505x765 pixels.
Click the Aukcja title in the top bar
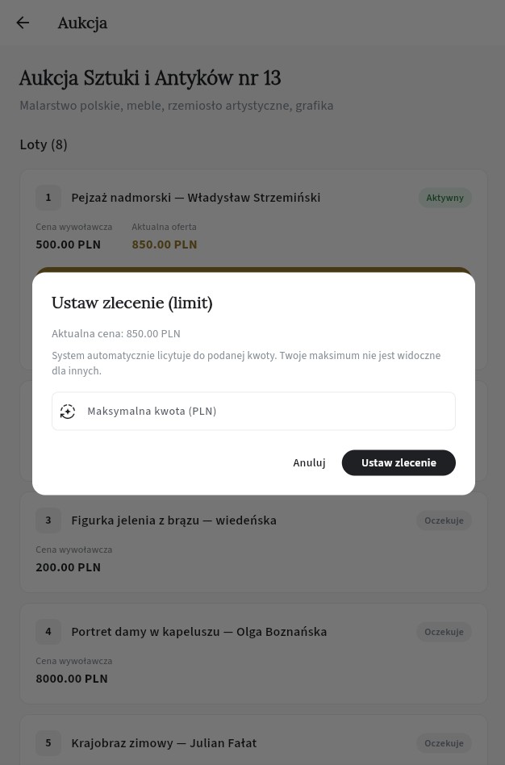point(82,23)
